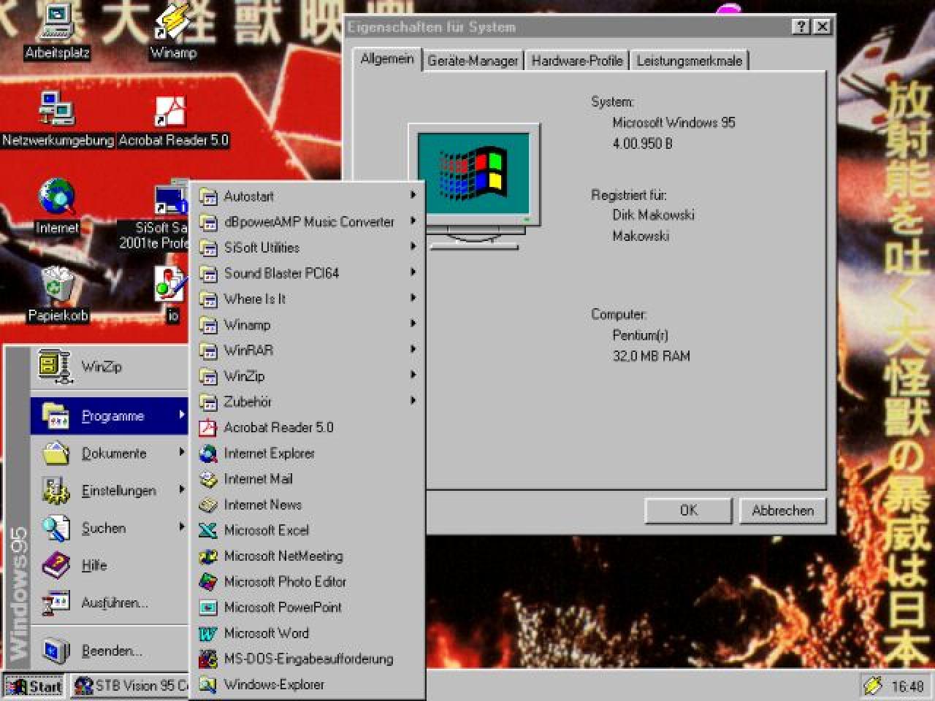This screenshot has width=935, height=701.
Task: Click the Microsoft Word icon
Action: pos(208,633)
